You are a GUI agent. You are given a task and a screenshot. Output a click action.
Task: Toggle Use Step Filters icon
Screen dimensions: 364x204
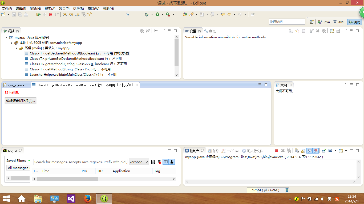pyautogui.click(x=90, y=14)
